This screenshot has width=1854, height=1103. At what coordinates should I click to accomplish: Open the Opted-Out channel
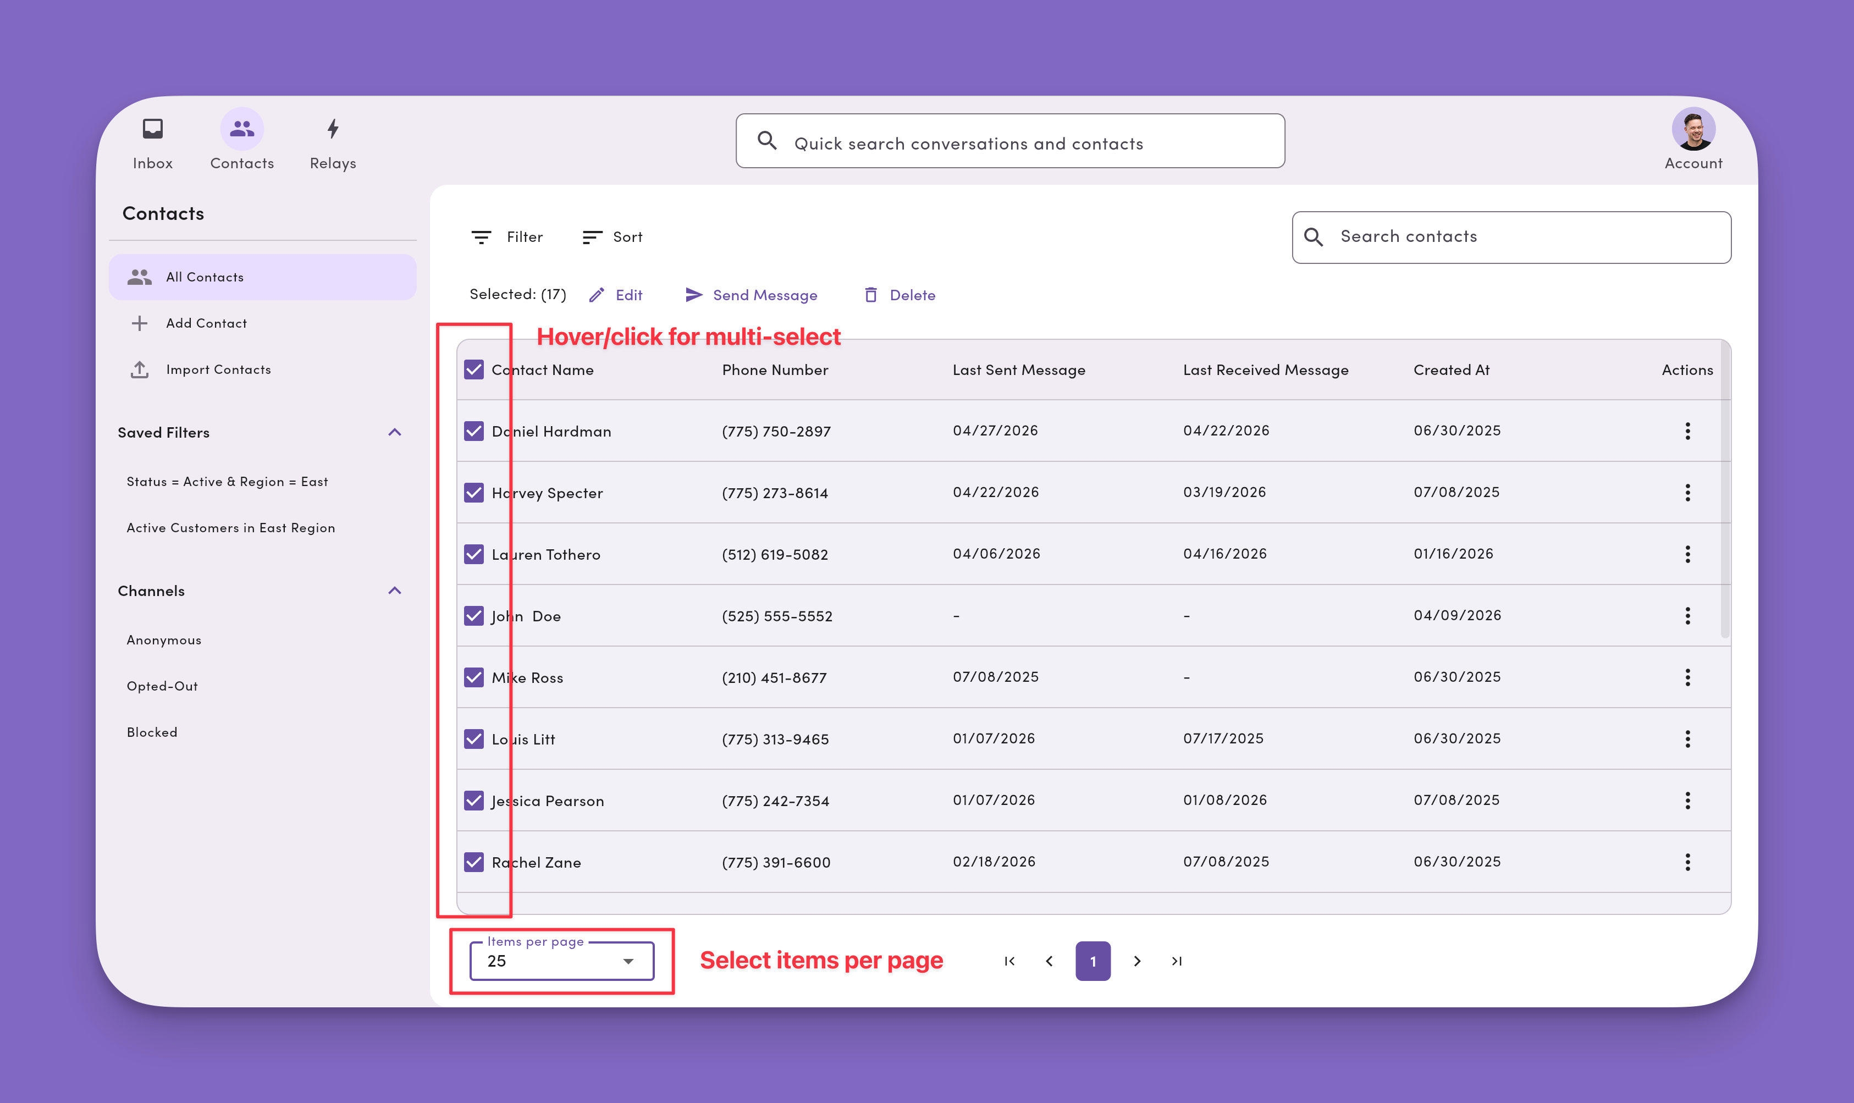click(x=163, y=686)
